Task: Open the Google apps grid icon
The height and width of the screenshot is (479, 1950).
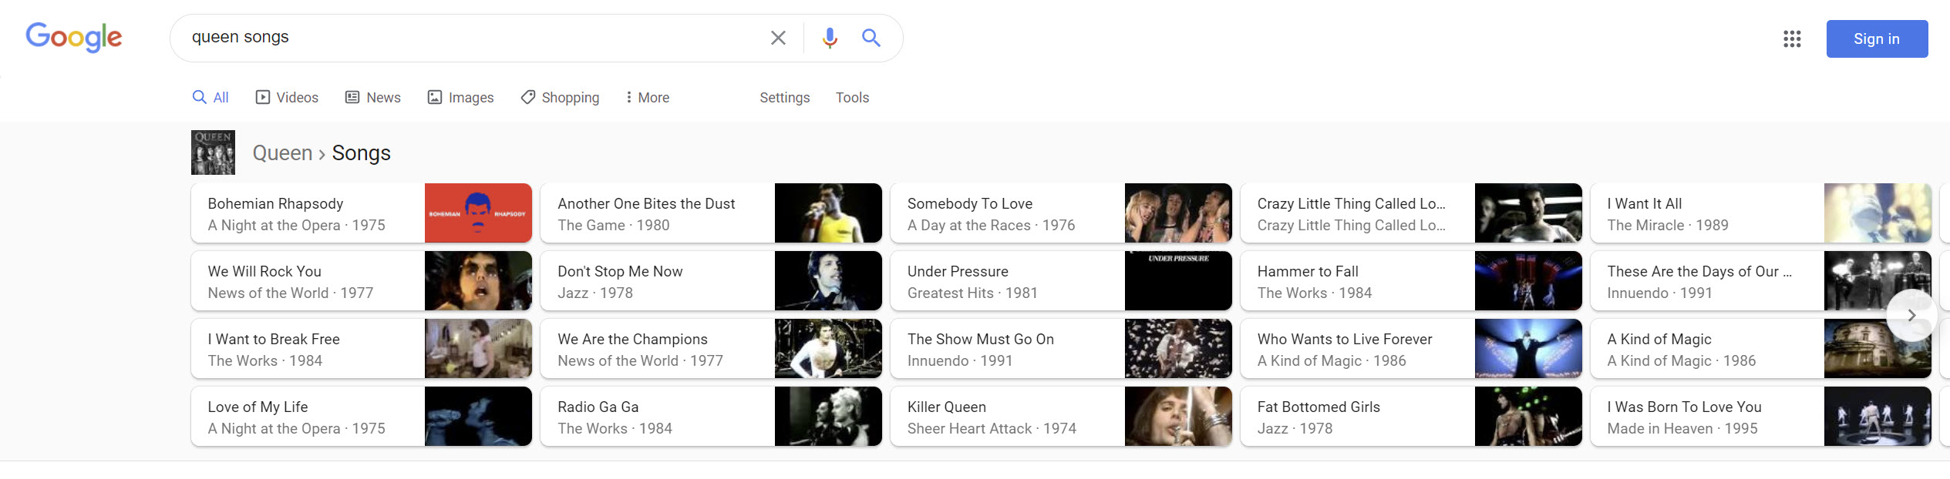Action: click(x=1792, y=39)
